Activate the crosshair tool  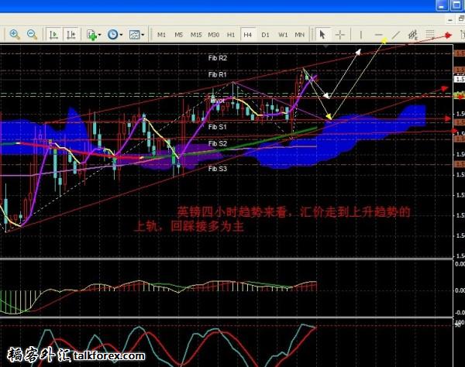coord(340,34)
